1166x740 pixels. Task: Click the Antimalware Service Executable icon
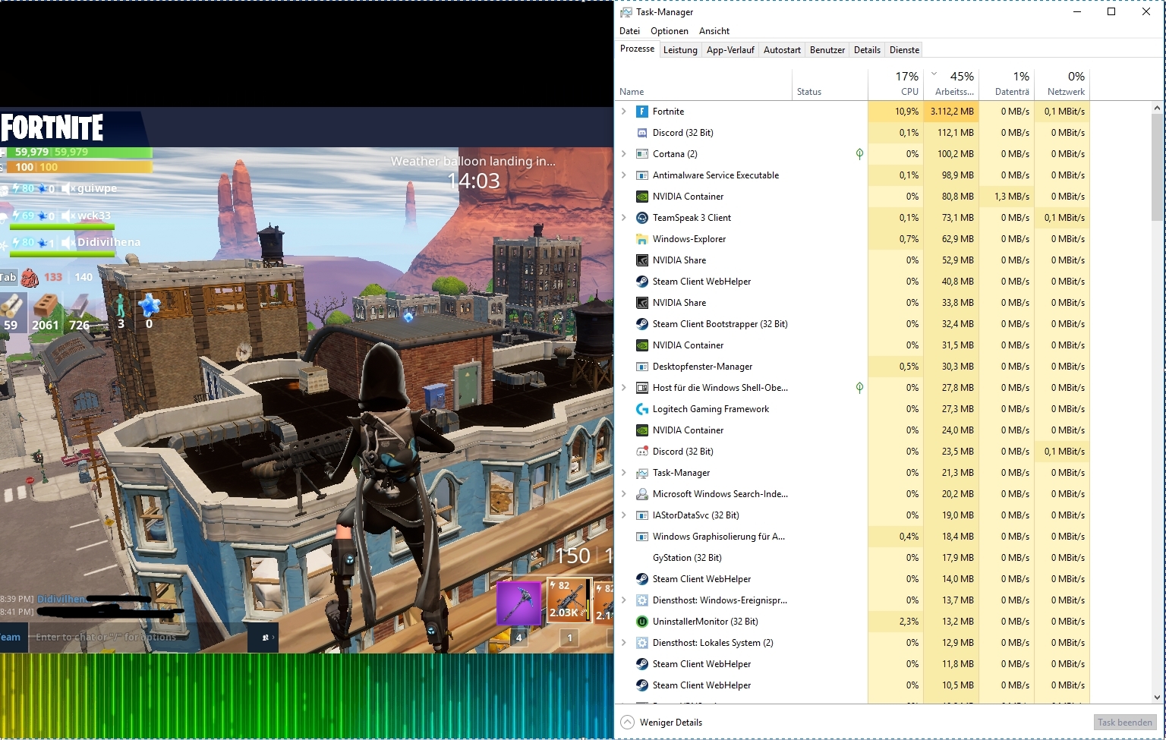pyautogui.click(x=641, y=175)
